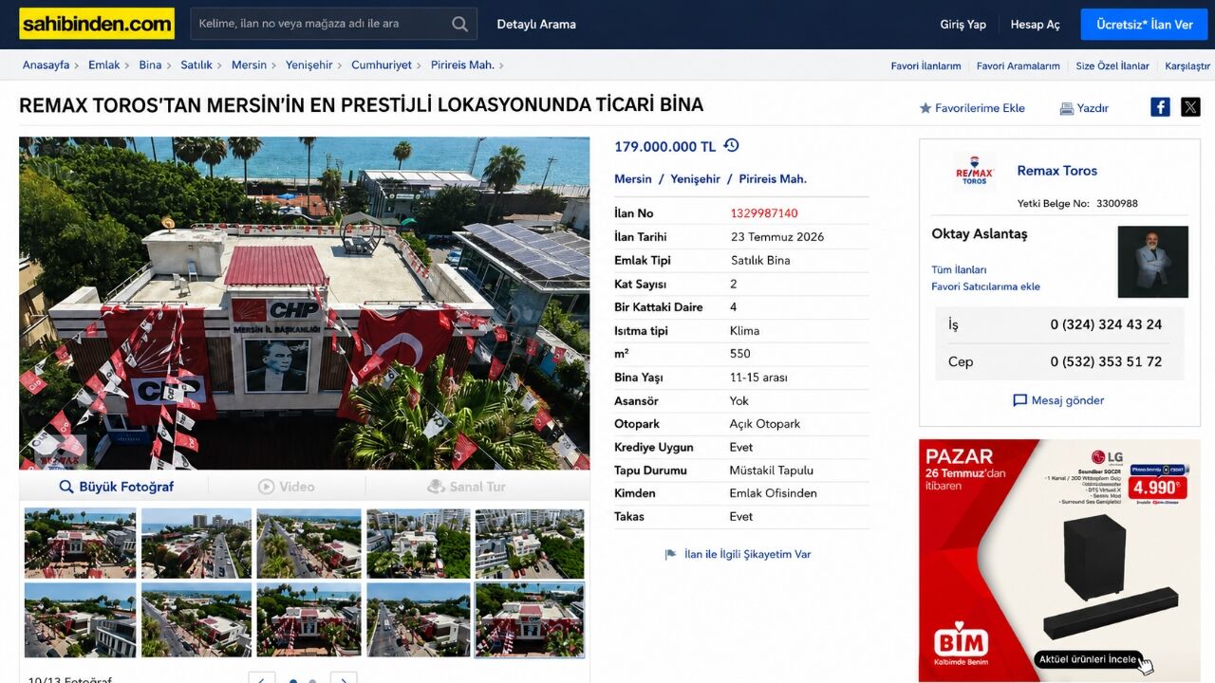1215x683 pixels.
Task: Click the star icon beside Favorilerime Ekle
Action: (925, 108)
